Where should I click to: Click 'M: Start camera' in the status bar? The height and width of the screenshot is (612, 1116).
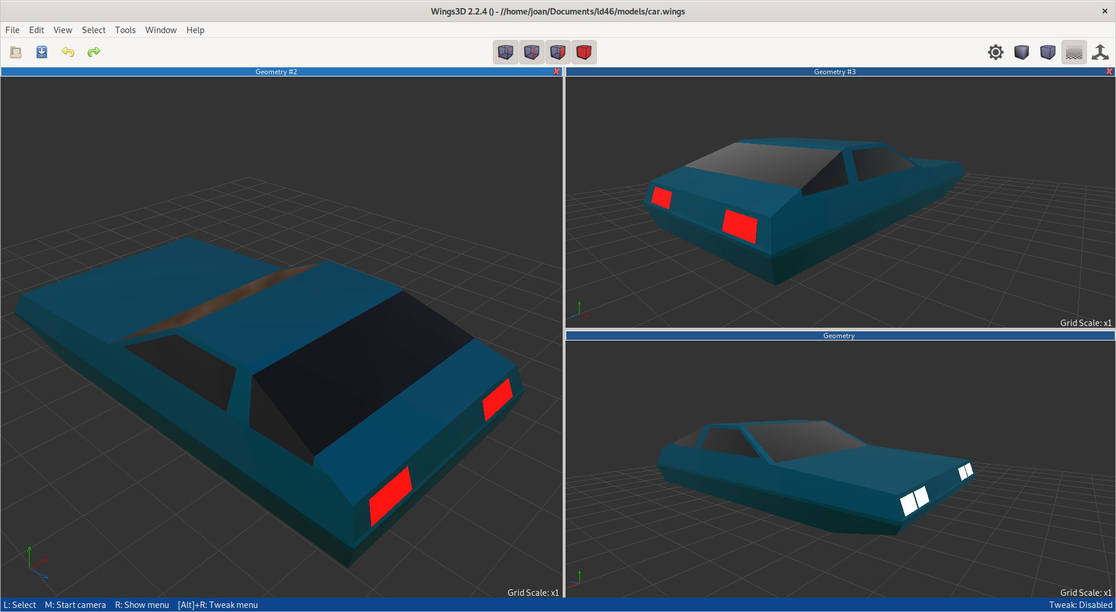[x=75, y=605]
